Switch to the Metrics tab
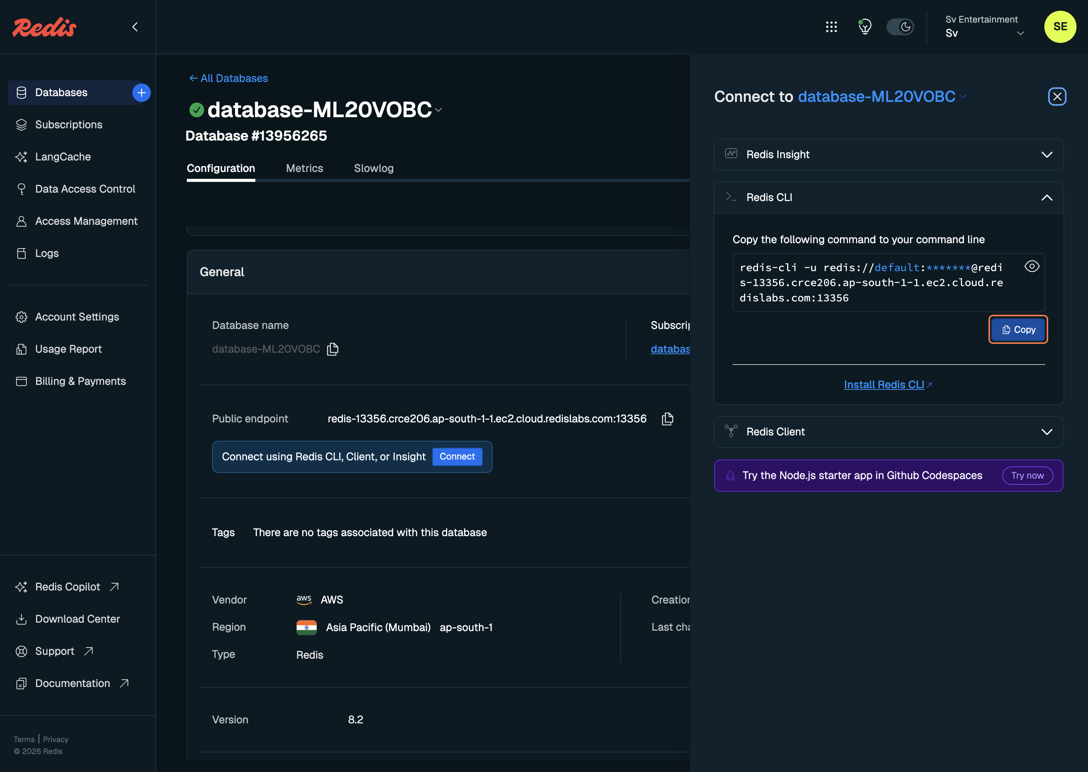 pyautogui.click(x=305, y=168)
